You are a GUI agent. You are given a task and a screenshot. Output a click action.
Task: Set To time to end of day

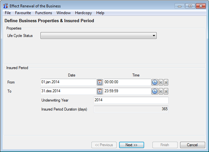click(x=166, y=92)
